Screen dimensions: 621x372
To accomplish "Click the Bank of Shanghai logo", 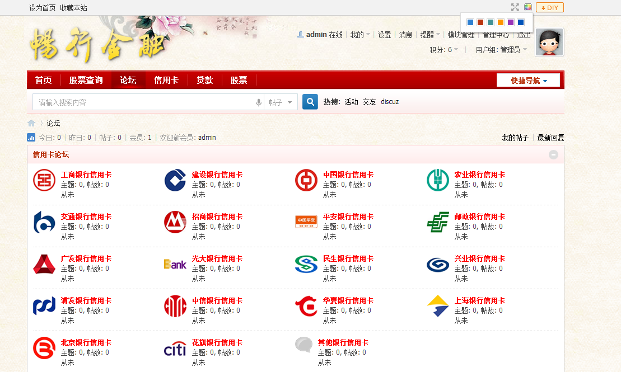I will (x=438, y=306).
